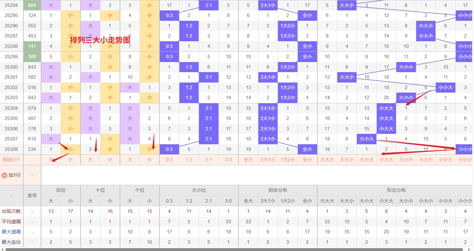Click the 组合分布 column group header
474x251 pixels.
[x=278, y=190]
